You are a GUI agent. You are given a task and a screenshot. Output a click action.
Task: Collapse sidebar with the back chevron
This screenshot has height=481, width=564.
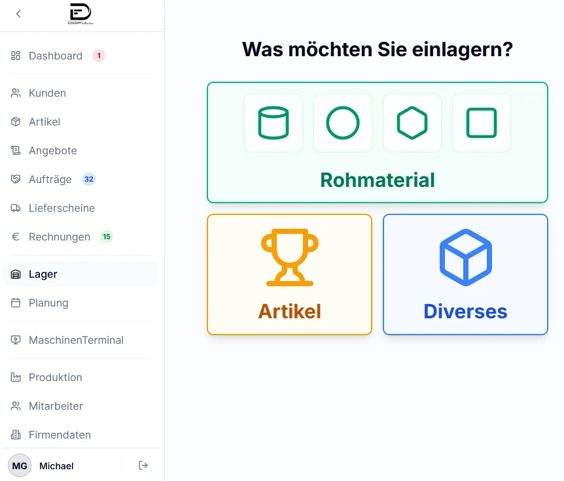(x=18, y=14)
